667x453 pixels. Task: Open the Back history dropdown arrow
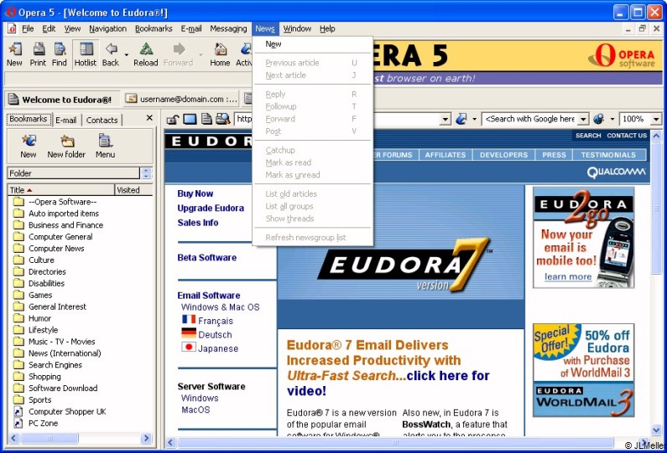pos(127,54)
